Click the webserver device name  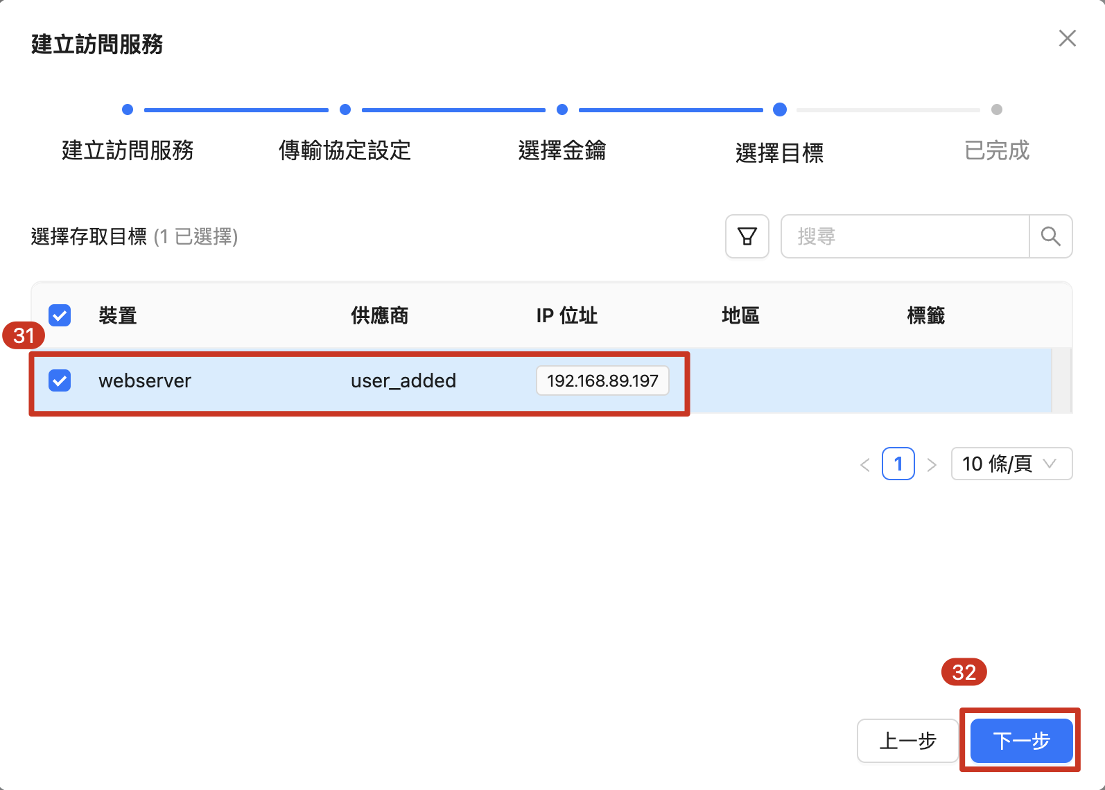(x=144, y=380)
